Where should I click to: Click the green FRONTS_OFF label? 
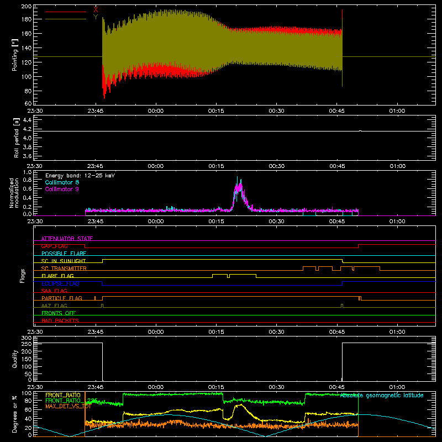coord(59,313)
